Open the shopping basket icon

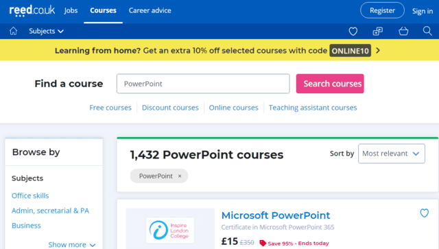403,31
